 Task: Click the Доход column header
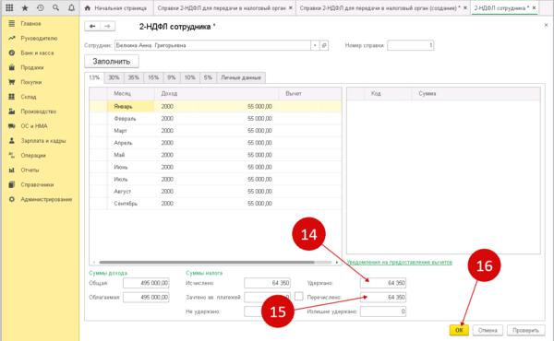pos(216,94)
